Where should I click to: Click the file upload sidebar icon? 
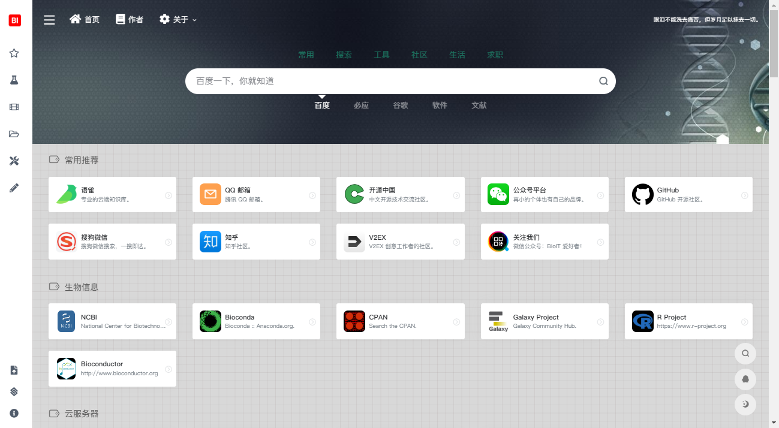[x=14, y=370]
